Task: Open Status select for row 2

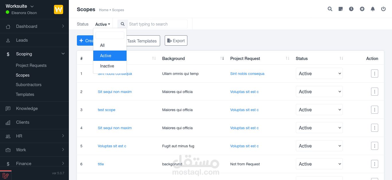Action: click(319, 92)
